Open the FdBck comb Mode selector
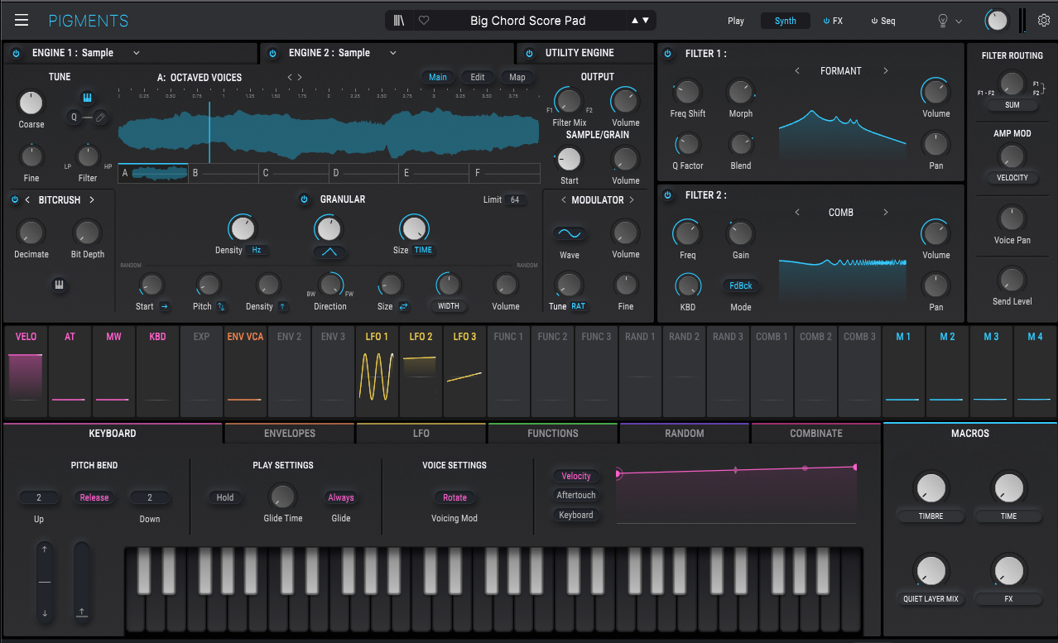This screenshot has width=1058, height=643. 741,286
